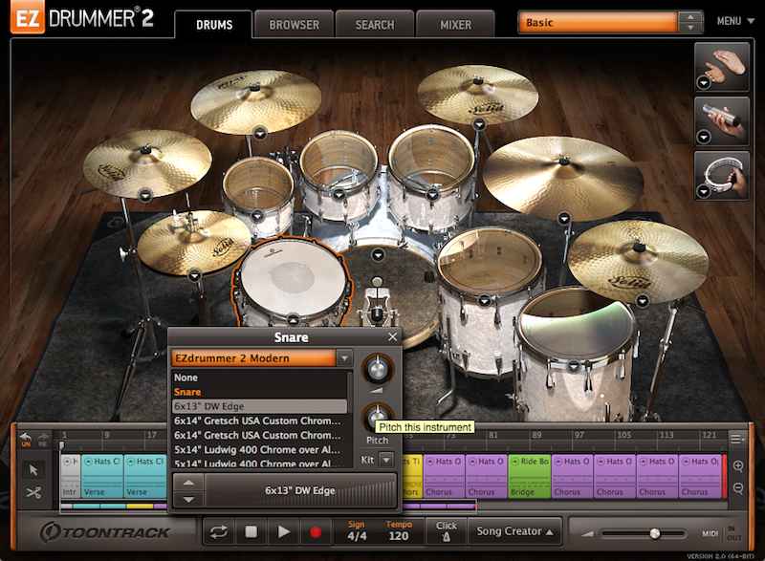Open the song track menu icon

point(736,439)
